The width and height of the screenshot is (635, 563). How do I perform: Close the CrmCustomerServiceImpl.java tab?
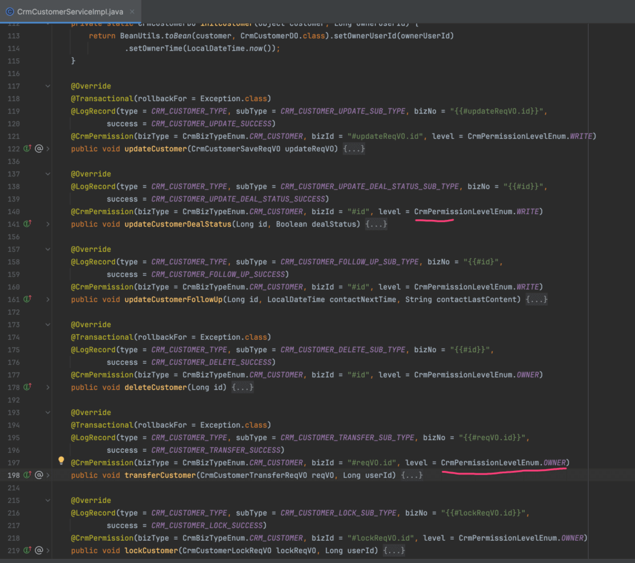point(133,11)
